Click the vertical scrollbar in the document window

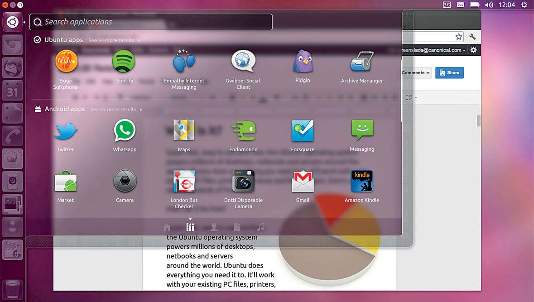point(479,121)
